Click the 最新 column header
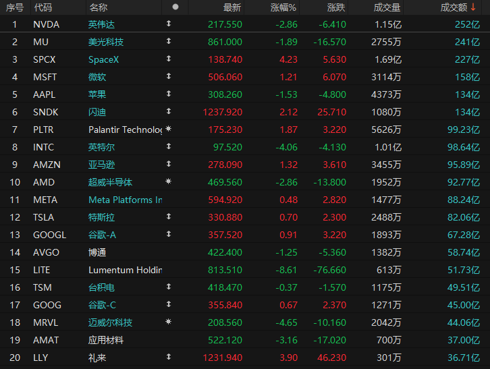490x369 pixels. (232, 7)
